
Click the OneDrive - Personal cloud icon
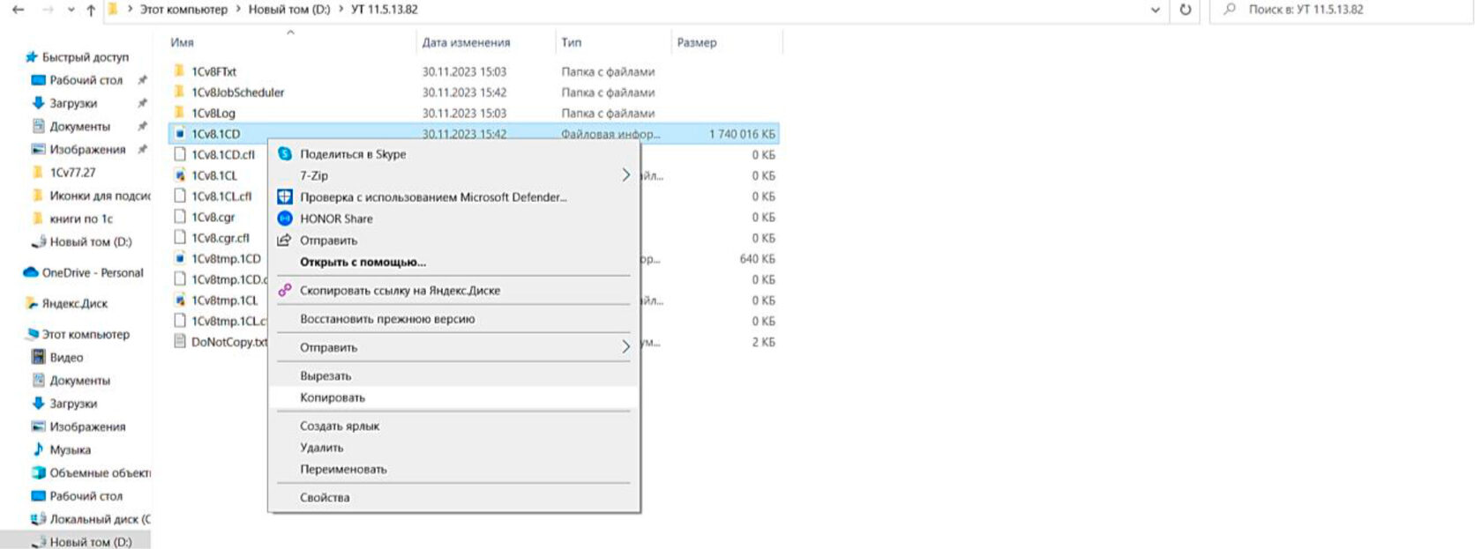(x=31, y=272)
